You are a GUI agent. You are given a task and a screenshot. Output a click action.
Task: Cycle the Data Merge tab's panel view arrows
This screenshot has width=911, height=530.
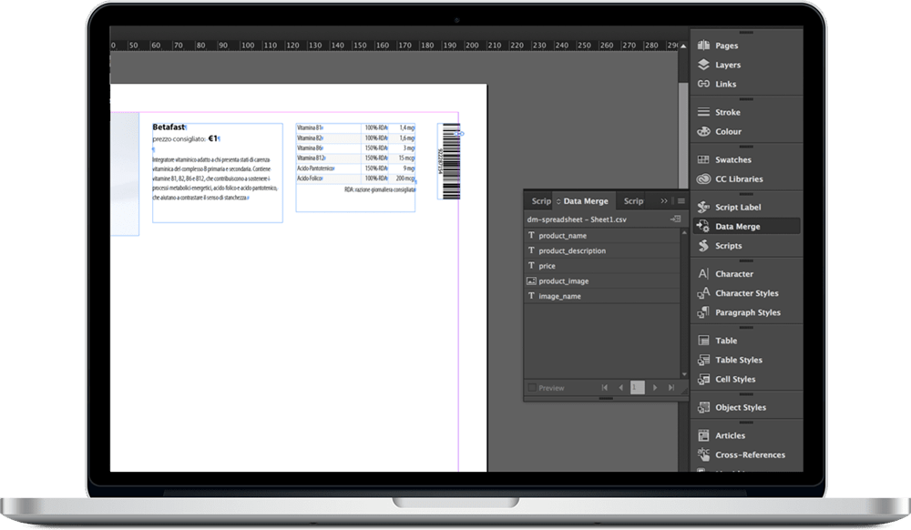pyautogui.click(x=558, y=201)
